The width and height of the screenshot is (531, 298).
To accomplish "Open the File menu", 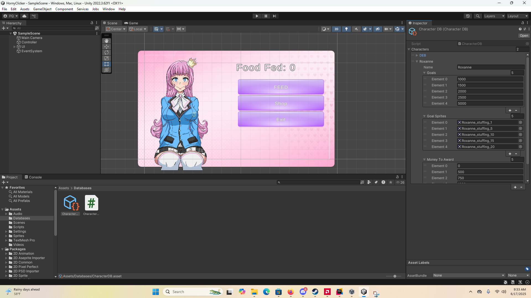I will click(4, 9).
